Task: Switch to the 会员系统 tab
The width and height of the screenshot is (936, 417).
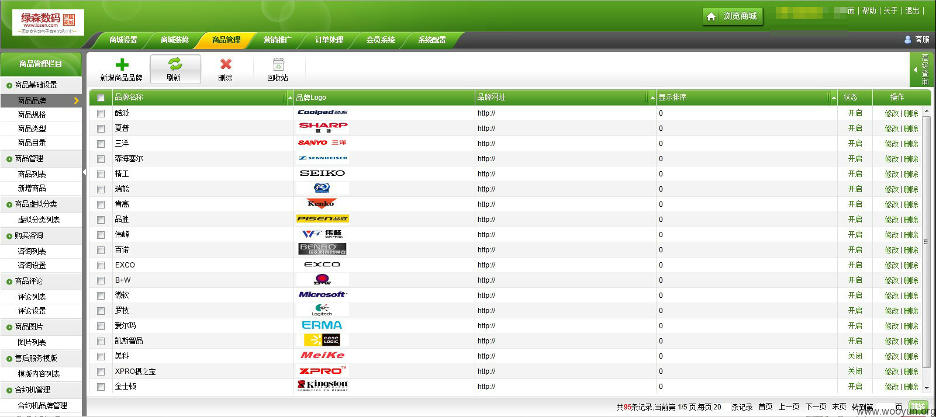Action: click(x=381, y=40)
